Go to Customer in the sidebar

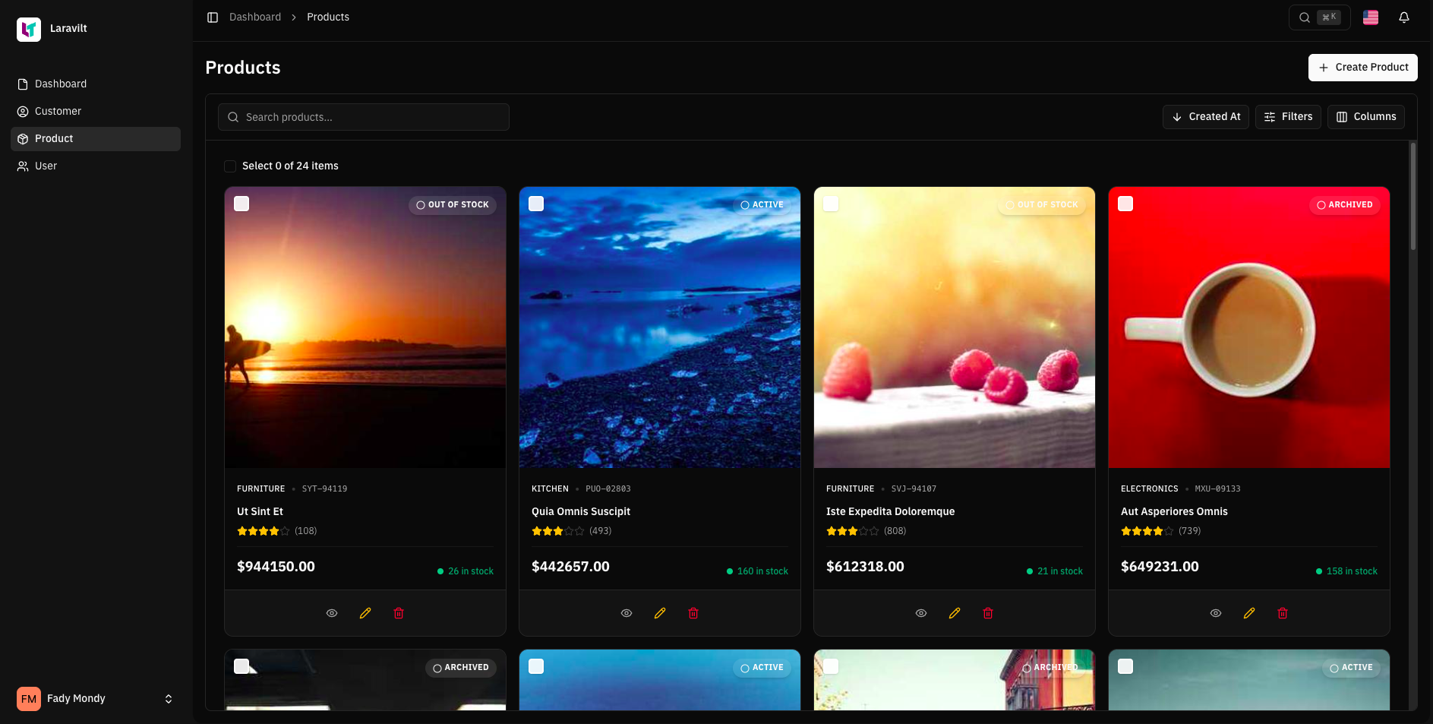click(x=58, y=112)
